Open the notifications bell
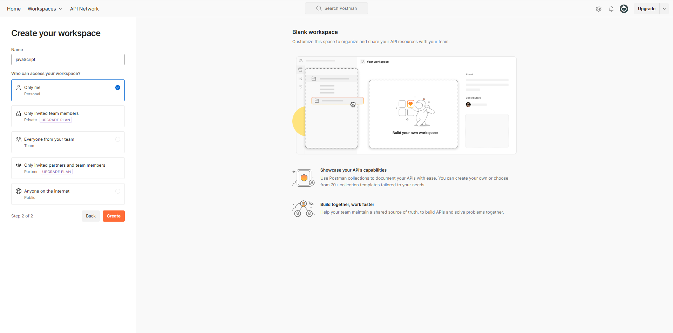The width and height of the screenshot is (673, 333). (611, 9)
